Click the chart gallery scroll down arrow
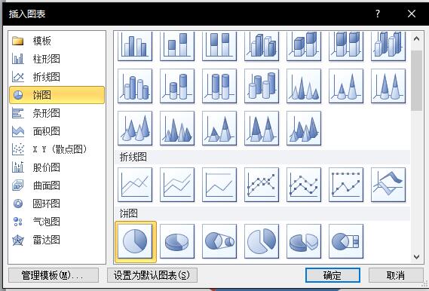 pyautogui.click(x=416, y=256)
